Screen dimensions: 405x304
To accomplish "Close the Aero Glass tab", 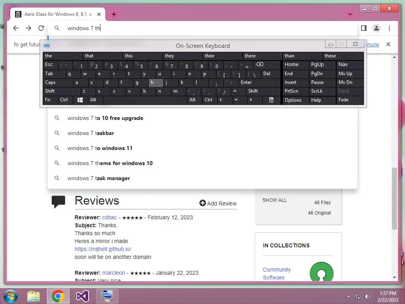I will point(98,14).
